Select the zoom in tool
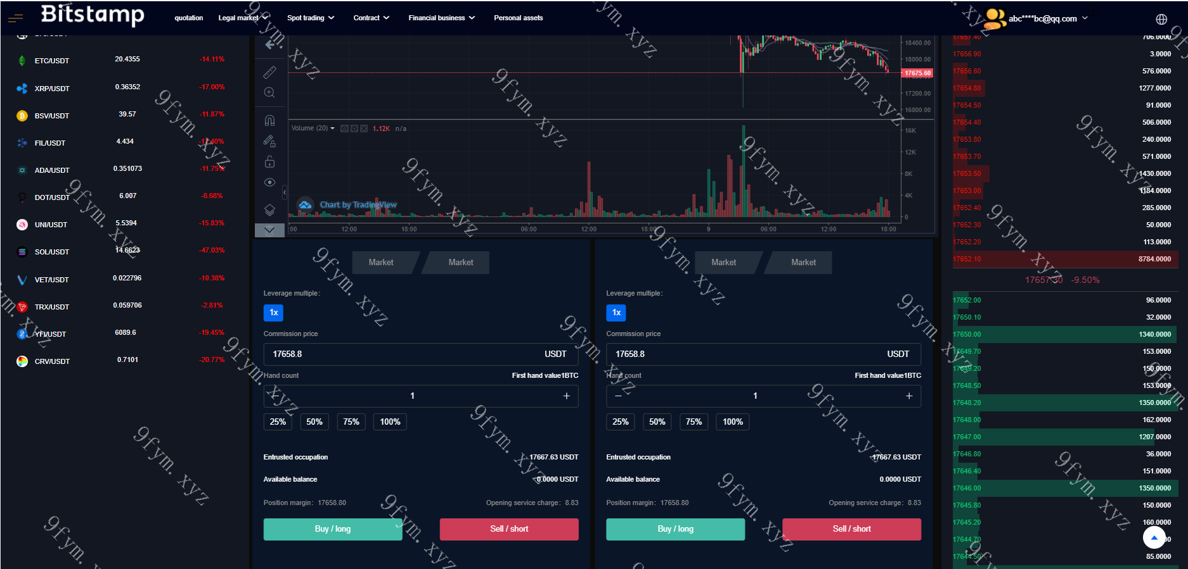 (x=269, y=92)
